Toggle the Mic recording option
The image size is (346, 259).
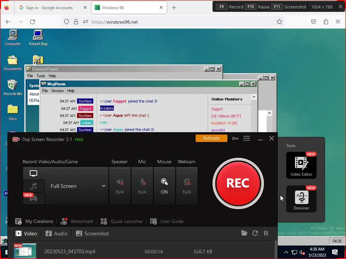(x=142, y=186)
